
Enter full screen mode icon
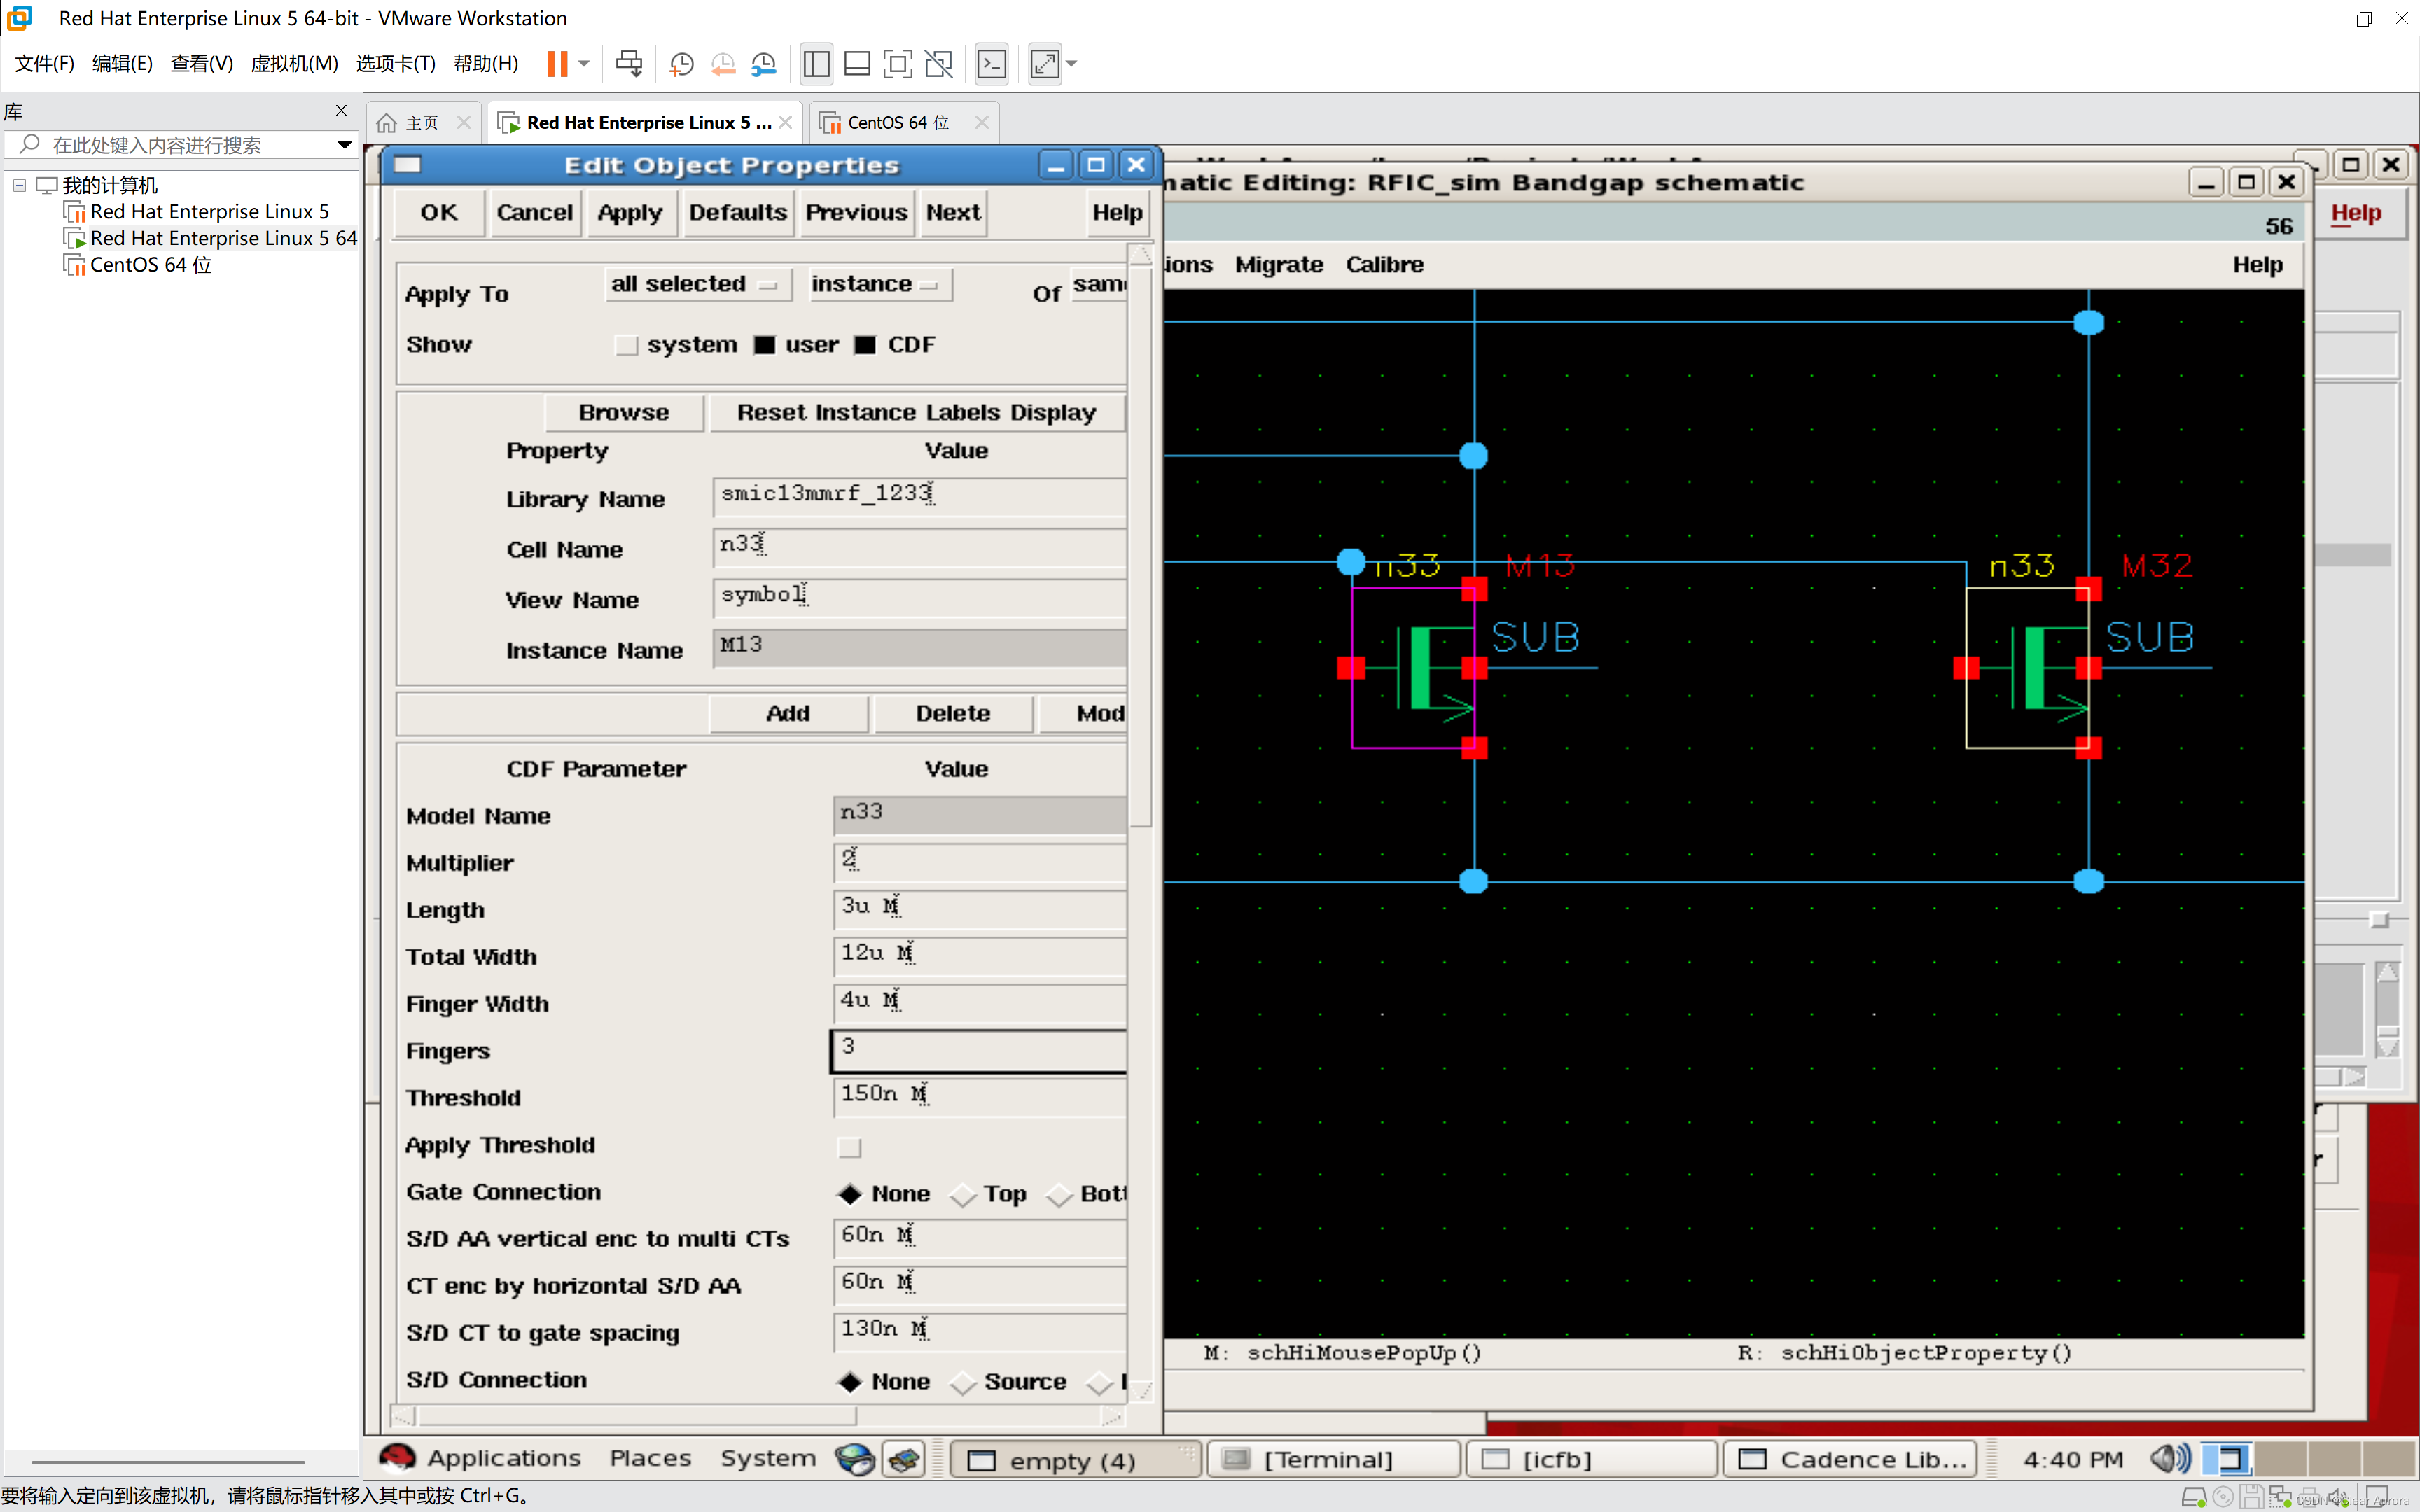click(x=897, y=64)
